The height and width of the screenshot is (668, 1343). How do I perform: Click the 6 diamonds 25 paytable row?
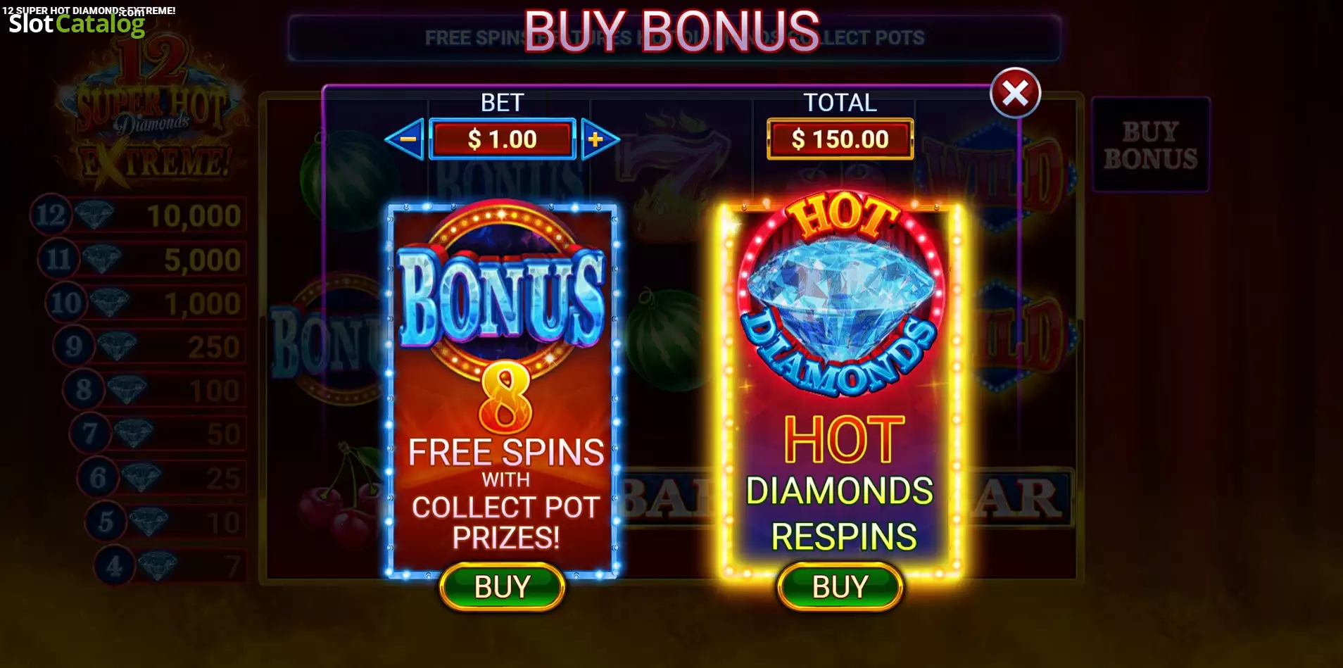[x=162, y=478]
